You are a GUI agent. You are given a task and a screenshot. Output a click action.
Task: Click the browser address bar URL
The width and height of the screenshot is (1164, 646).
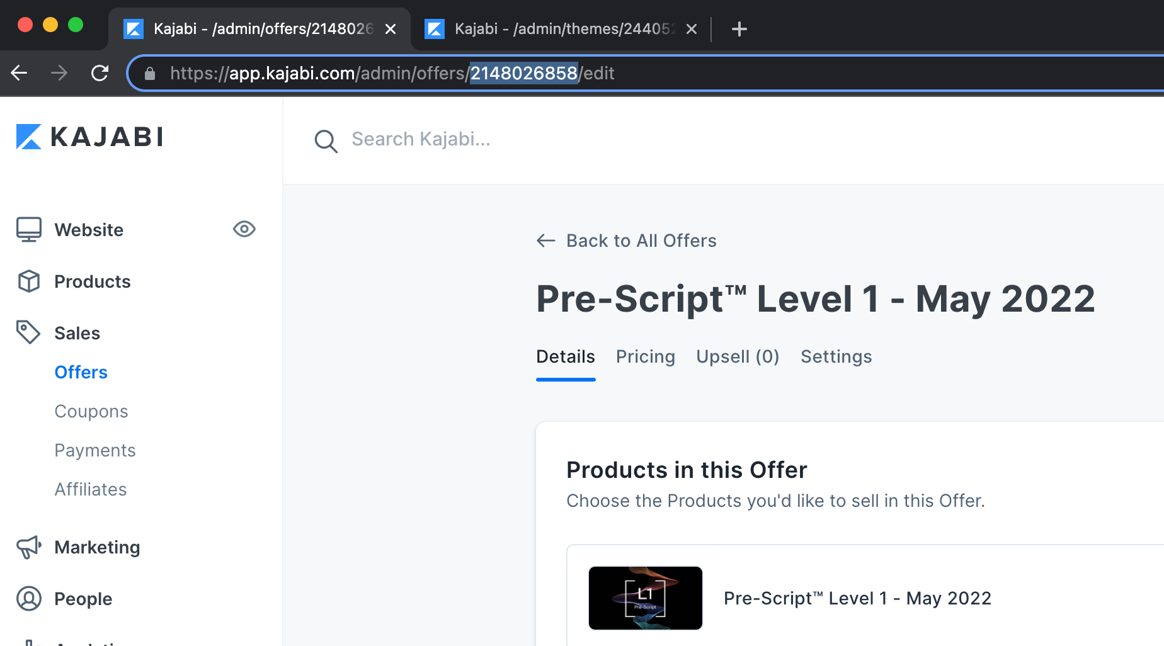pyautogui.click(x=392, y=73)
